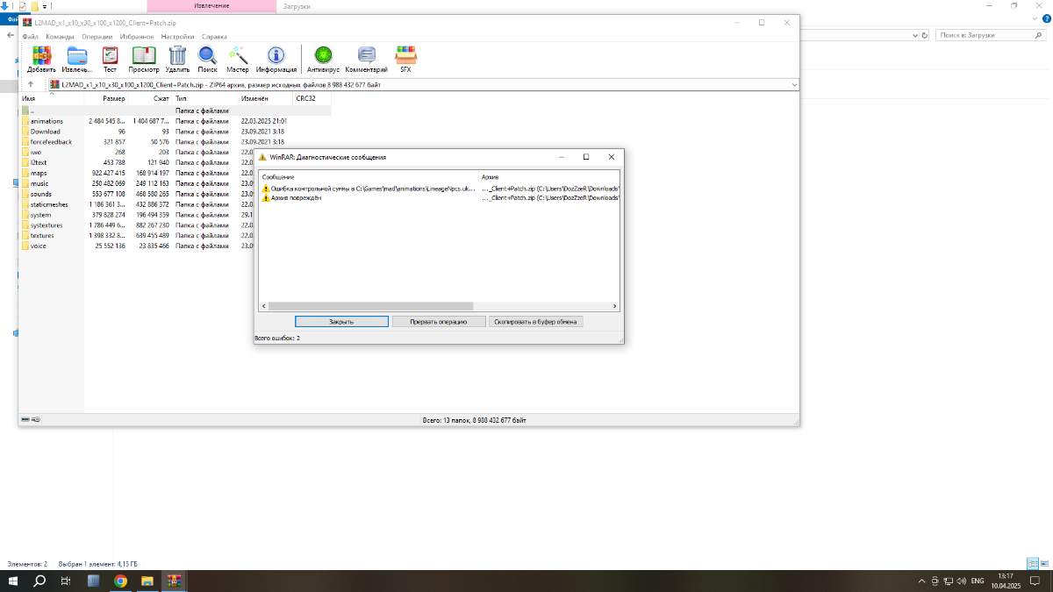
Task: Open the Операции menu
Action: [97, 37]
